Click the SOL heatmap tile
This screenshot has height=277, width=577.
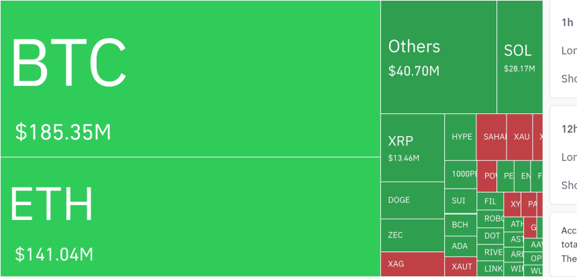coord(519,57)
